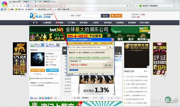Bookmark page with the star icon
The width and height of the screenshot is (180, 107).
pos(133,6)
